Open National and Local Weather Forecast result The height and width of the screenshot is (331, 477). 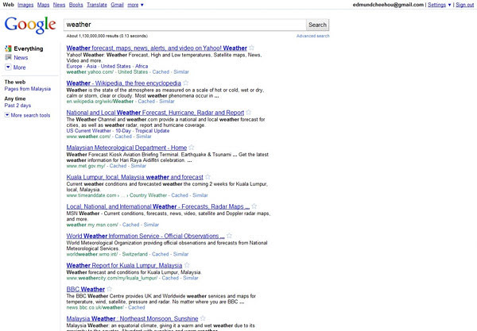tap(155, 113)
